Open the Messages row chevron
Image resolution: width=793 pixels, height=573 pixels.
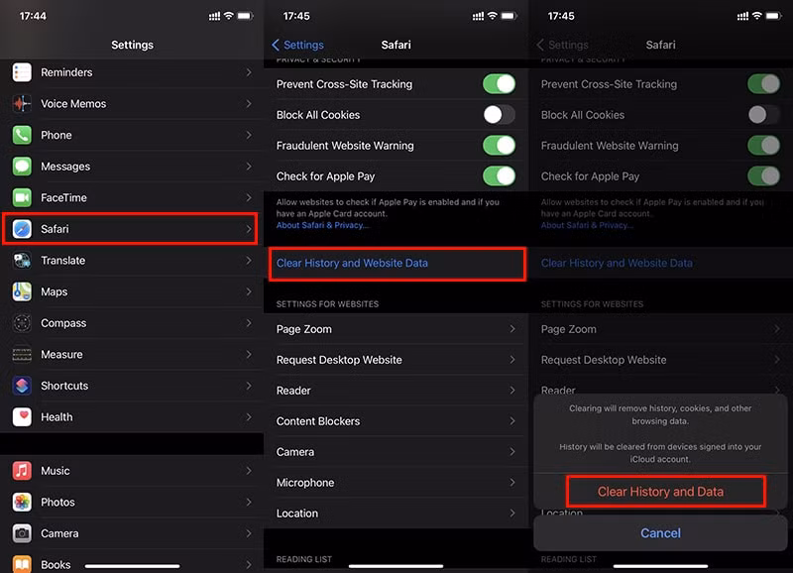[x=249, y=167]
